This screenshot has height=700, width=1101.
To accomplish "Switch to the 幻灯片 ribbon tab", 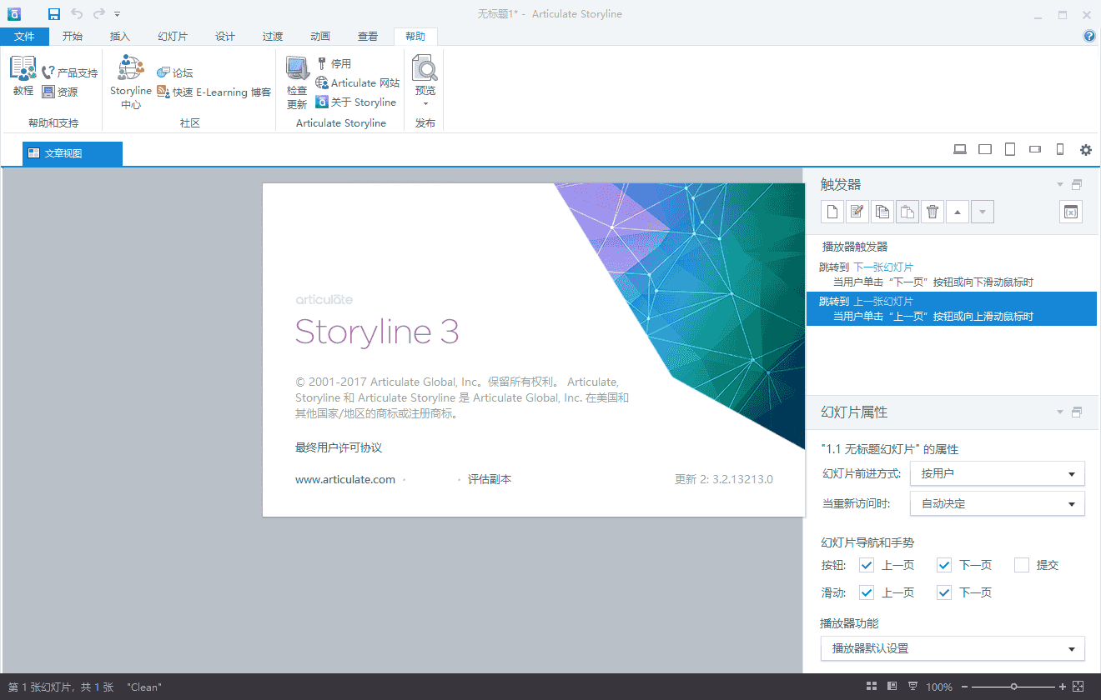I will (173, 36).
